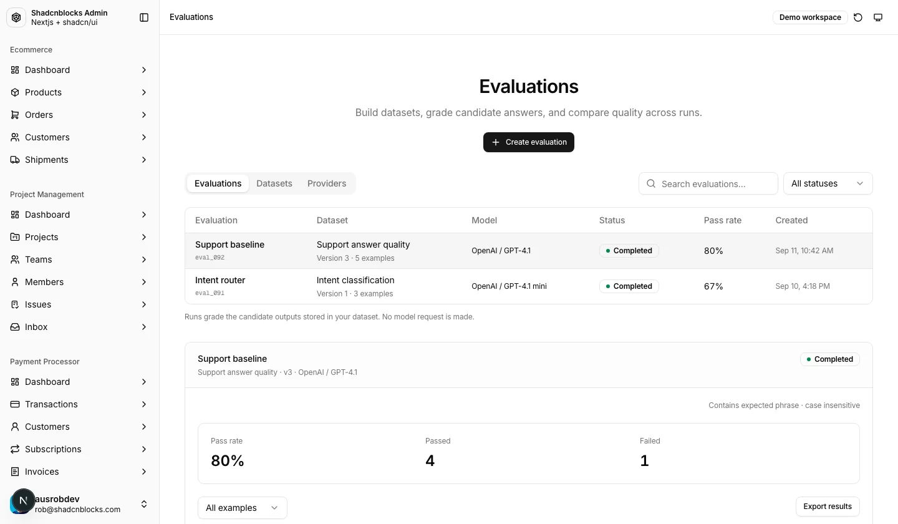Screen dimensions: 898x524
Task: Click the eval_092 identifier text
Action: (x=210, y=258)
